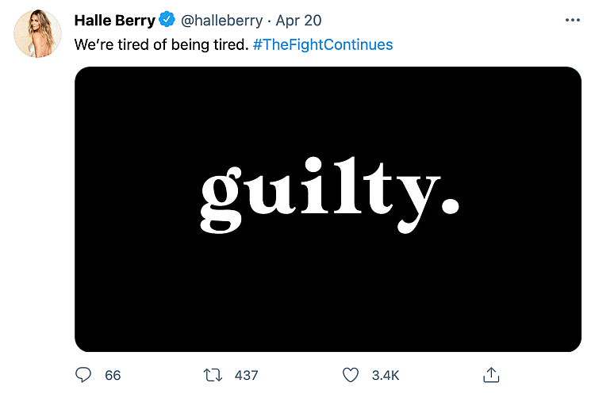The height and width of the screenshot is (394, 595).
Task: Click the blue verified checkmark badge
Action: pyautogui.click(x=167, y=20)
